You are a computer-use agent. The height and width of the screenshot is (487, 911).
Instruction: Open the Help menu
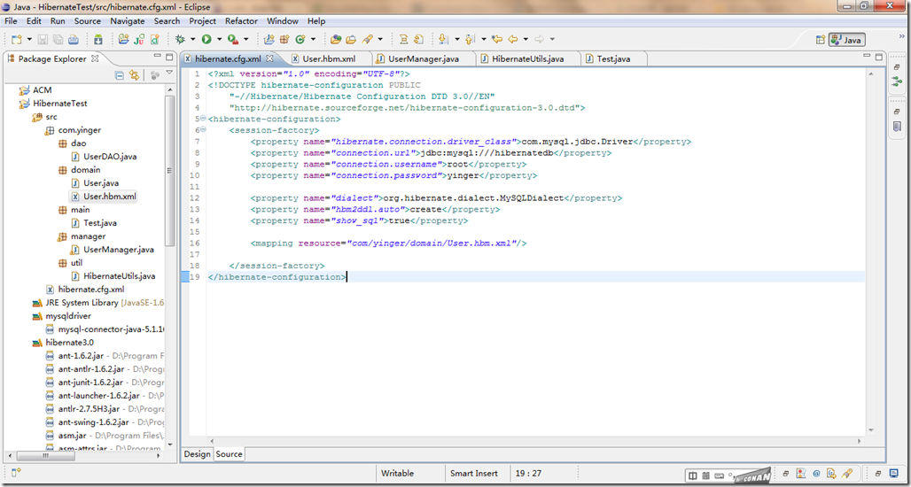click(x=316, y=21)
